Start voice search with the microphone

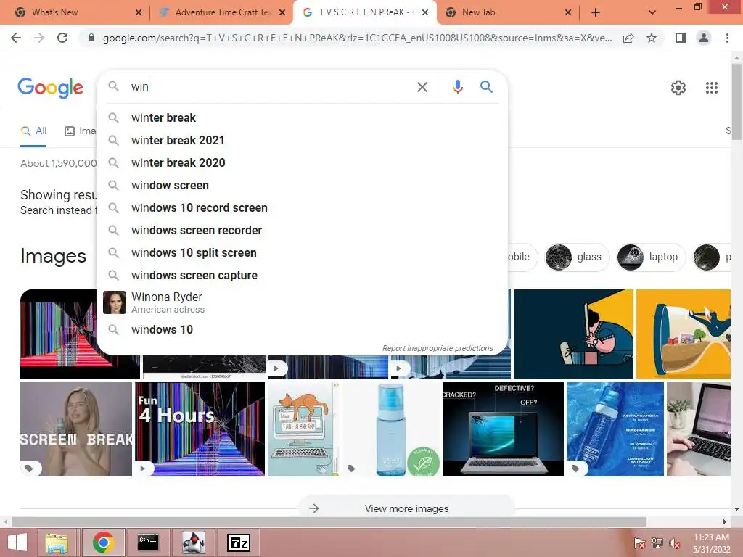(457, 87)
